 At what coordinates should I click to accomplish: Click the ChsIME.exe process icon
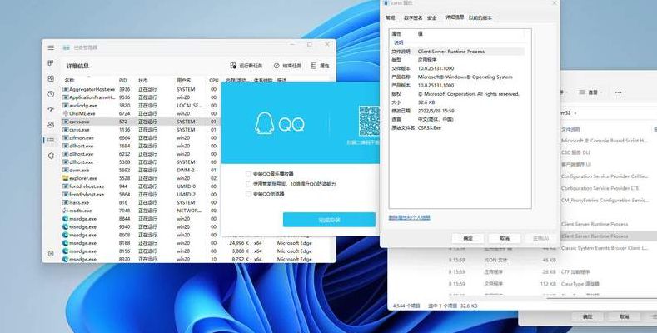point(65,113)
